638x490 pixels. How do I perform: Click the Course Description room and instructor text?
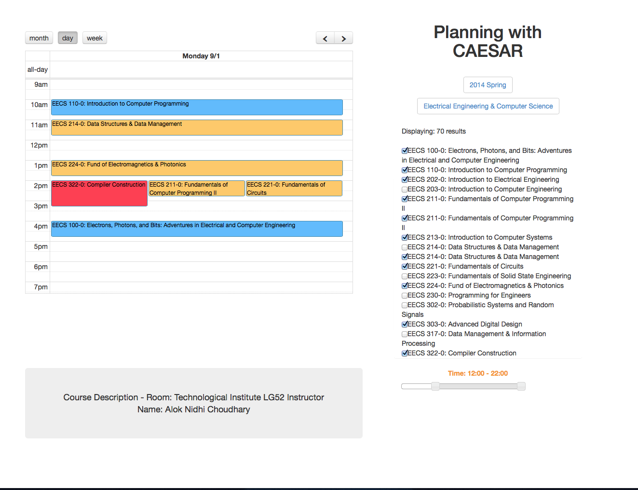pos(194,403)
